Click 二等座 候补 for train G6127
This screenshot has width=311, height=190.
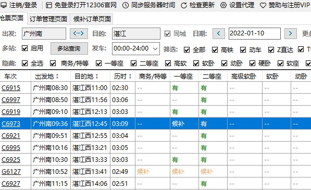(207, 172)
